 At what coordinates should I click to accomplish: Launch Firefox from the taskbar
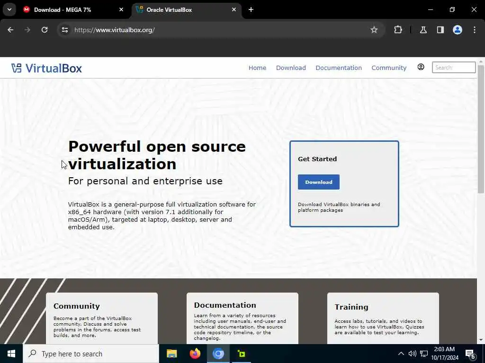(195, 354)
